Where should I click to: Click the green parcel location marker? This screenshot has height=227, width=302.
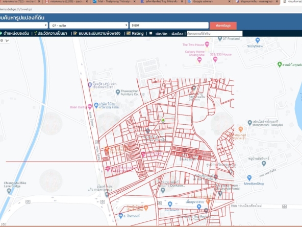[163, 121]
